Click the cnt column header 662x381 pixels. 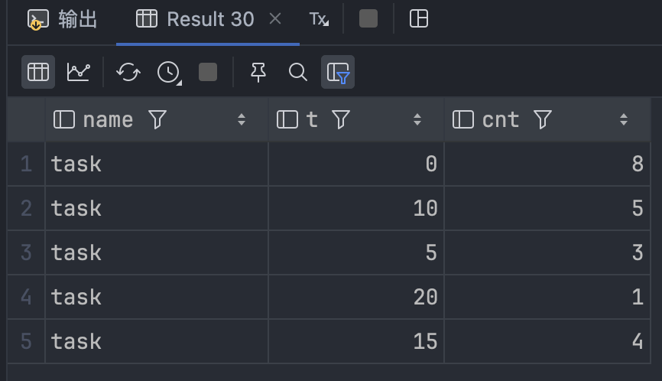501,119
